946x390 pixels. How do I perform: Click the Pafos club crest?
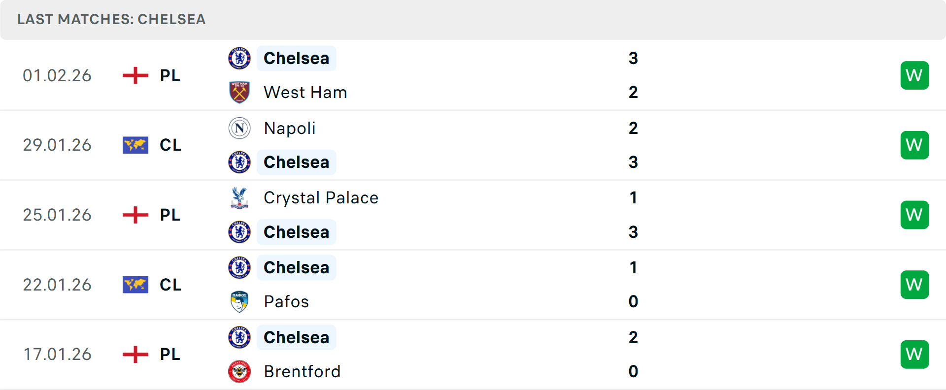[239, 301]
